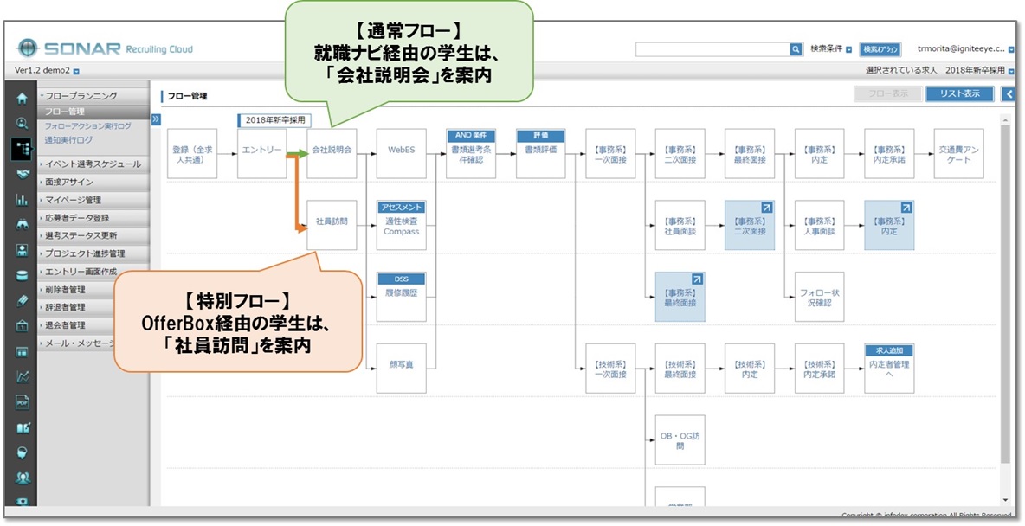Click the head silhouette icon in sidebar
This screenshot has width=1025, height=526.
click(23, 452)
